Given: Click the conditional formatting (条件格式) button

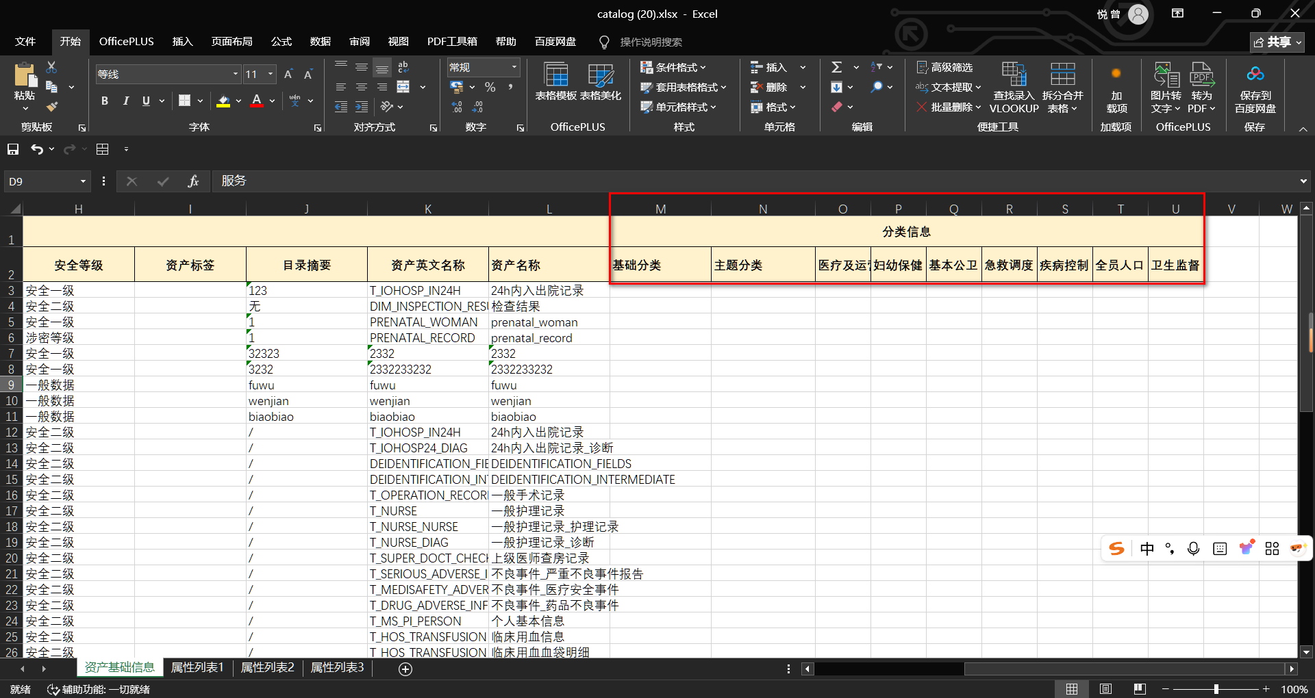Looking at the screenshot, I should tap(673, 67).
